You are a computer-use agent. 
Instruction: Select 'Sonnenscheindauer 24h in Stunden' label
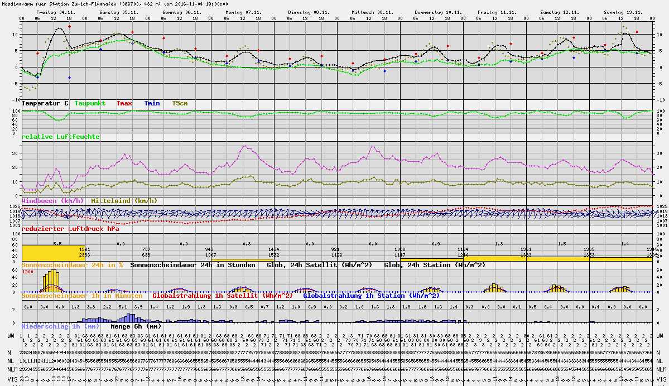(x=193, y=265)
